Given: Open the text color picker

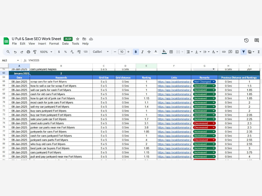Looking at the screenshot, I should 156,52.
